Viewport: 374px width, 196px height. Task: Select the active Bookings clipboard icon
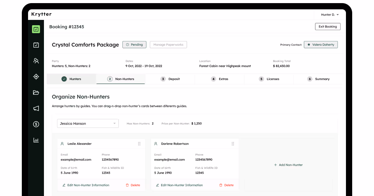click(x=36, y=29)
